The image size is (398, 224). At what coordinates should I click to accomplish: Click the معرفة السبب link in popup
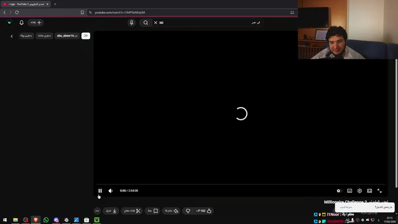[346, 207]
